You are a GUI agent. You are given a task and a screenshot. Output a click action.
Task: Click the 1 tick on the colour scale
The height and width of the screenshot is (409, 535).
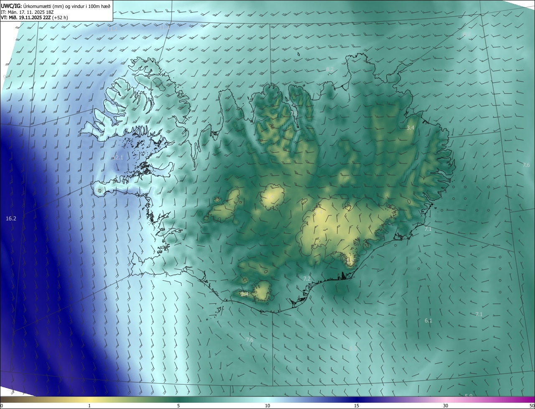(89, 406)
